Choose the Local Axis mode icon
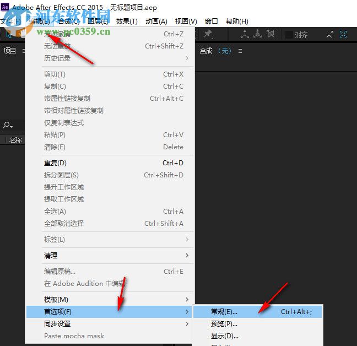 point(245,34)
